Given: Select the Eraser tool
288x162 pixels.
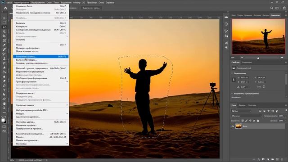Looking at the screenshot, I should (x=4, y=67).
